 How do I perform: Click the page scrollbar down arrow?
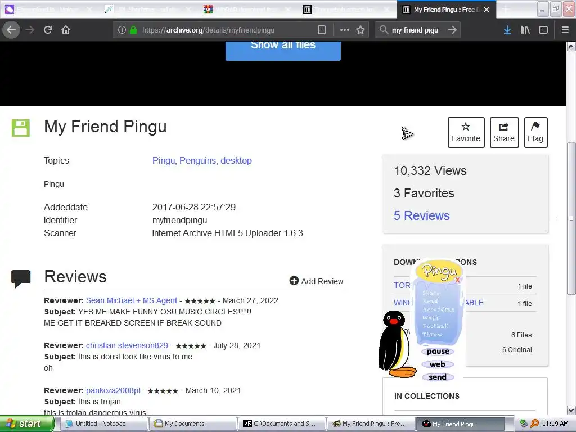click(571, 410)
